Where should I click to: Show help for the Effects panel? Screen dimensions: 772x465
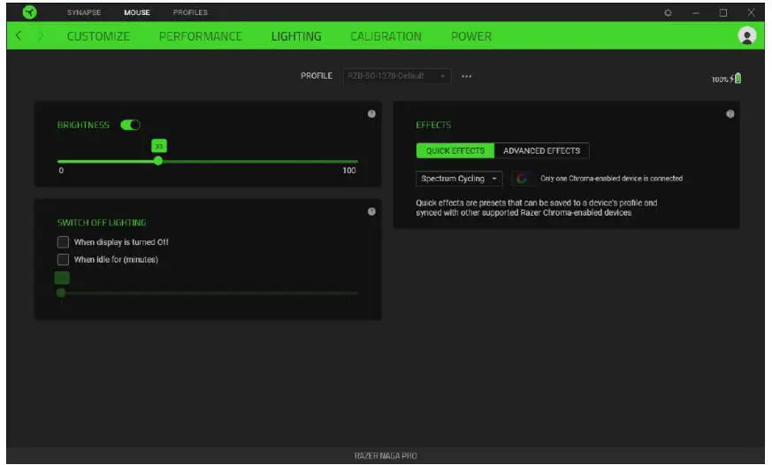[730, 114]
